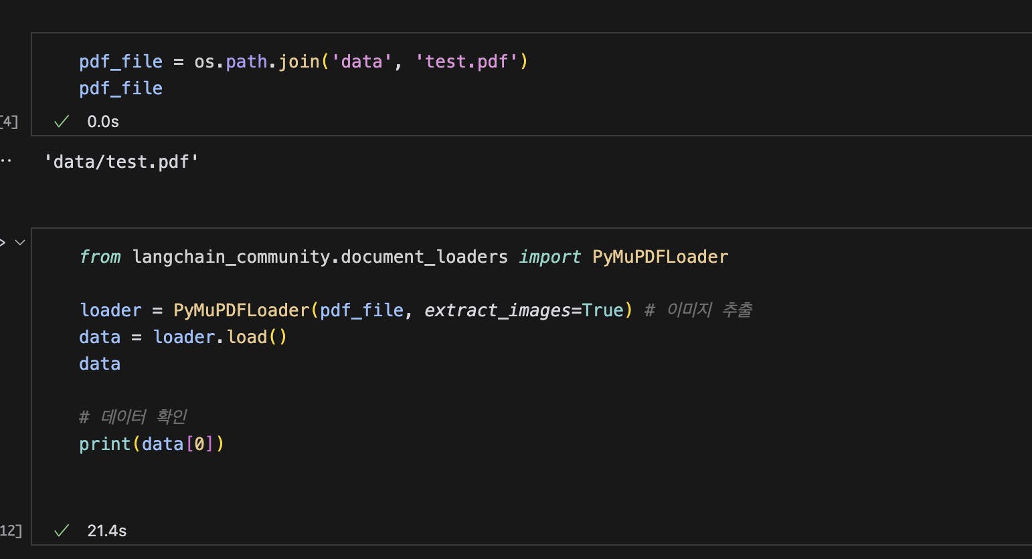This screenshot has width=1032, height=559.
Task: Click the execution count 12 label
Action: coord(11,530)
